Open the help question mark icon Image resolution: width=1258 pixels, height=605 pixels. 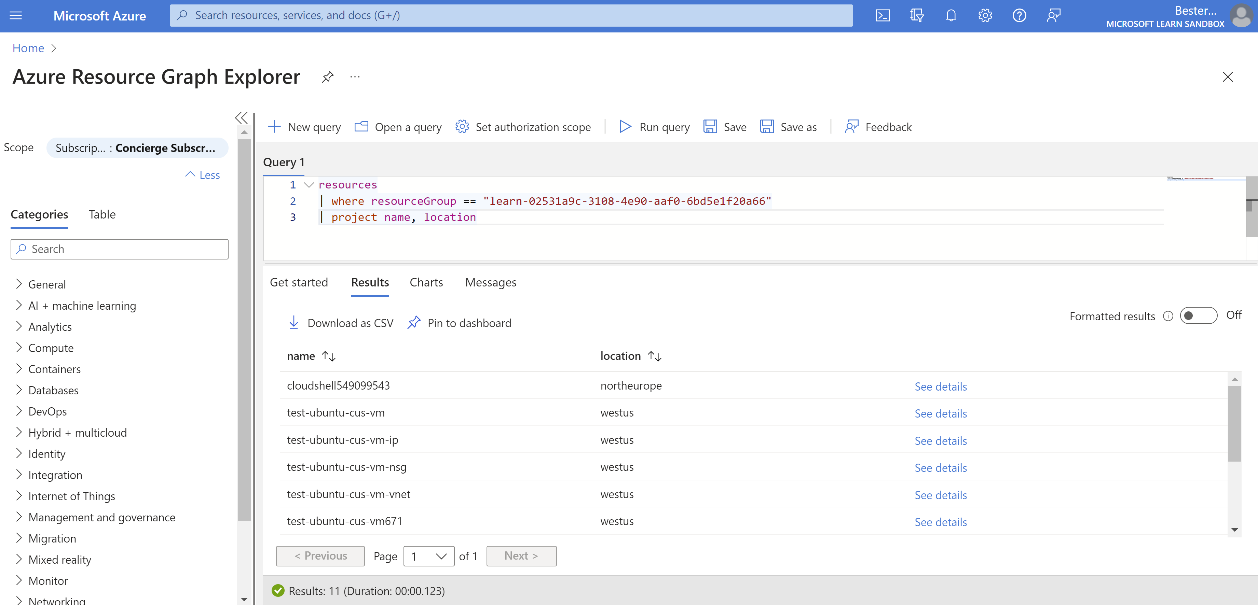click(x=1019, y=16)
